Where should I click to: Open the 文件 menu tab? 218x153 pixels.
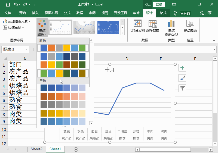point(8,13)
